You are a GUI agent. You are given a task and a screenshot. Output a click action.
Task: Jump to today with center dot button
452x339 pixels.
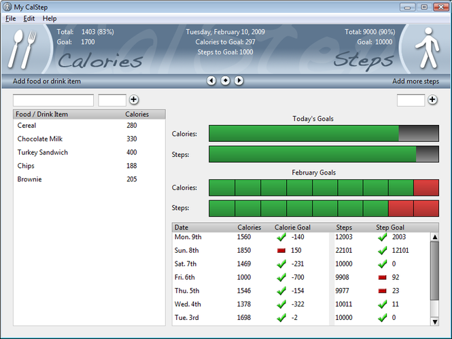click(225, 81)
